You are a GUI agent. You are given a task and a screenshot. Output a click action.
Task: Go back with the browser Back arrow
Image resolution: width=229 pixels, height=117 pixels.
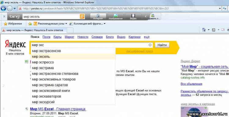(x=3, y=9)
